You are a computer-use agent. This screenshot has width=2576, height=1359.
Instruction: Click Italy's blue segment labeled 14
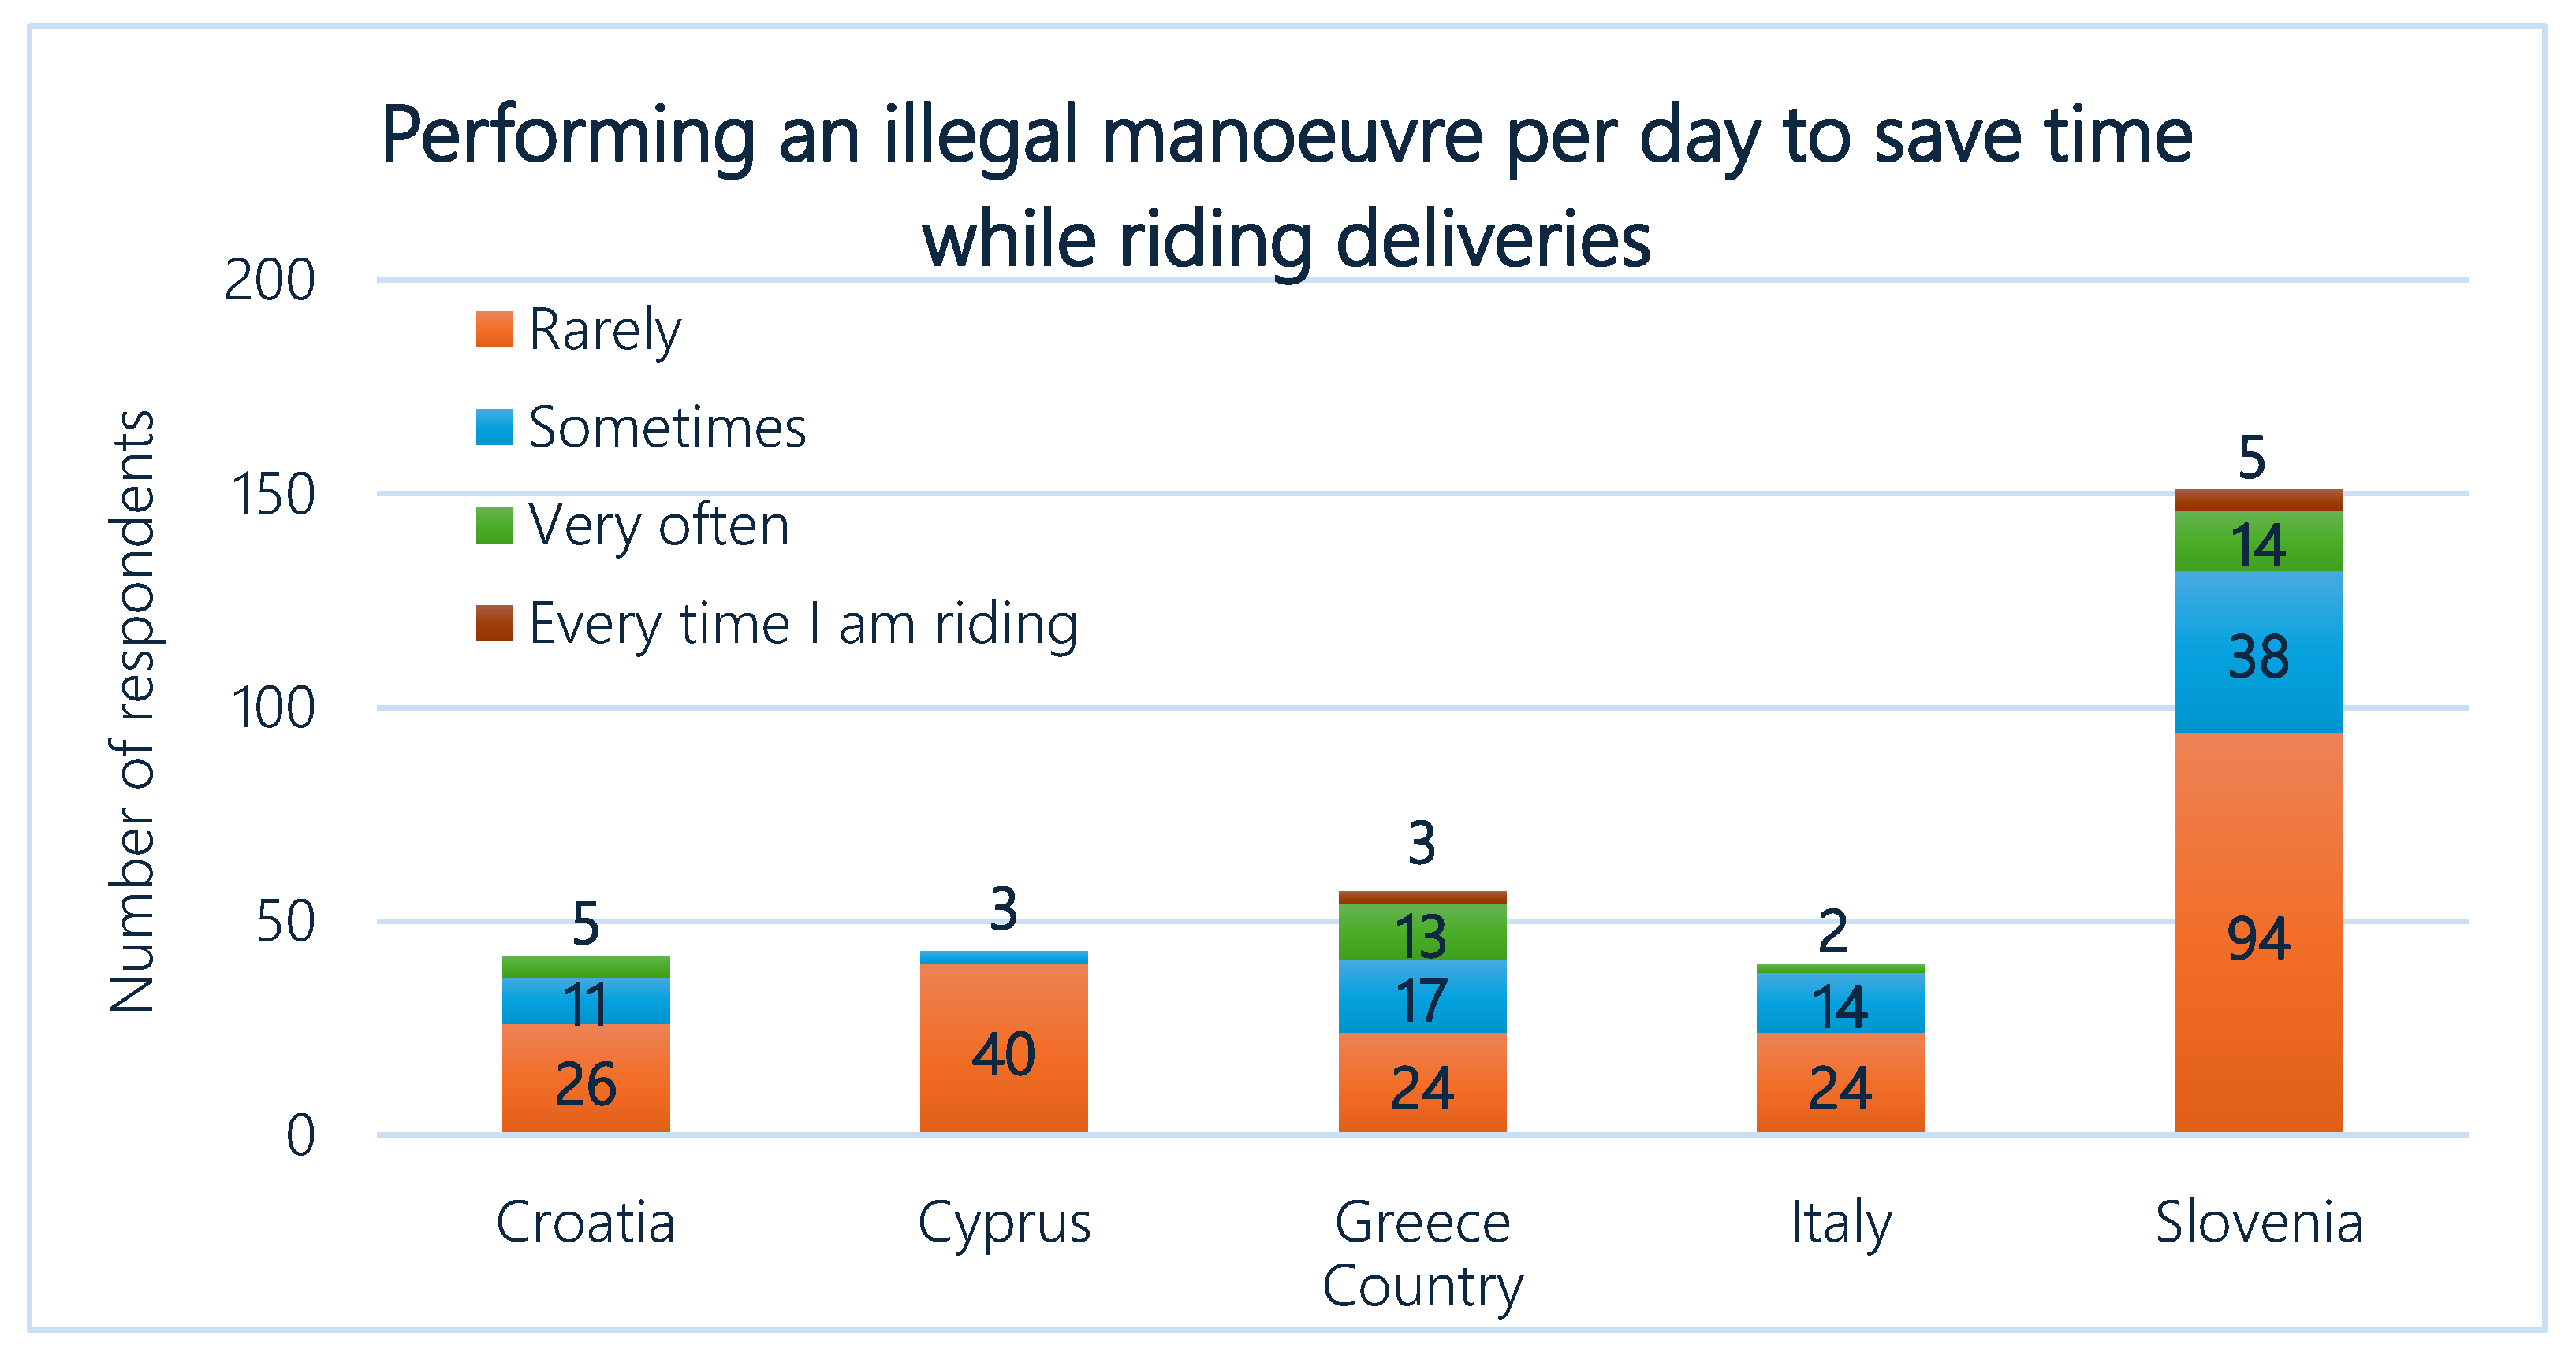tap(1840, 1003)
